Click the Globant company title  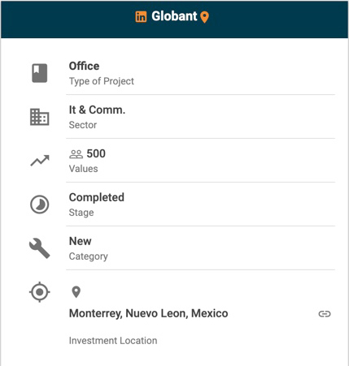[x=174, y=16]
